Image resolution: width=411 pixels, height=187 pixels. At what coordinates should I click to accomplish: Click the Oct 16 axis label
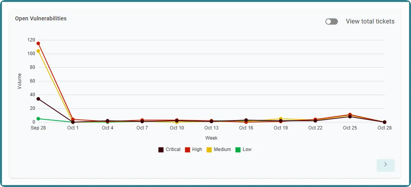(x=246, y=128)
